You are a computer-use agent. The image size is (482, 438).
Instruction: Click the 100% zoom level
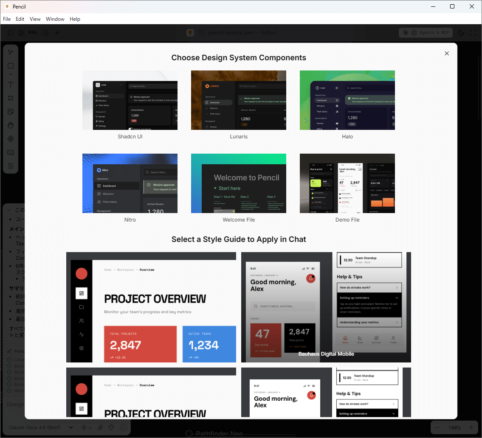click(x=454, y=427)
